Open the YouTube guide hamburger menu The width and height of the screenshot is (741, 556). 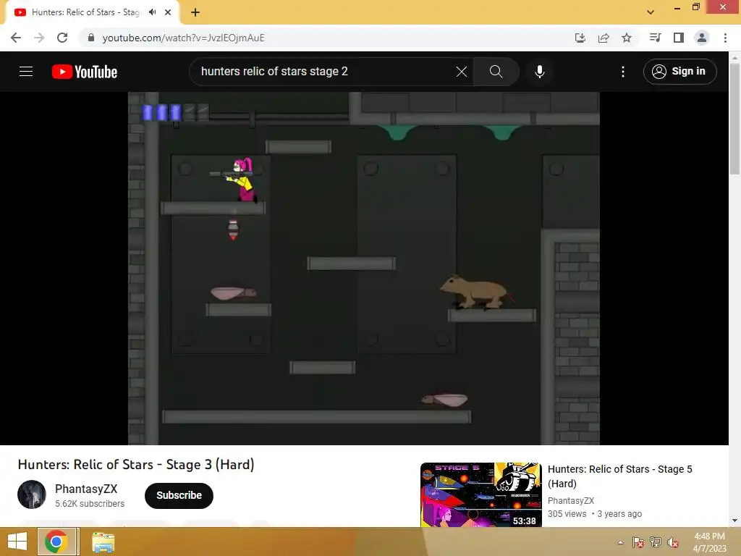pos(26,72)
